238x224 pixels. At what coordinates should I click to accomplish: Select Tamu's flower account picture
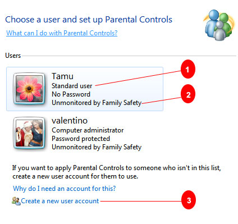[29, 89]
